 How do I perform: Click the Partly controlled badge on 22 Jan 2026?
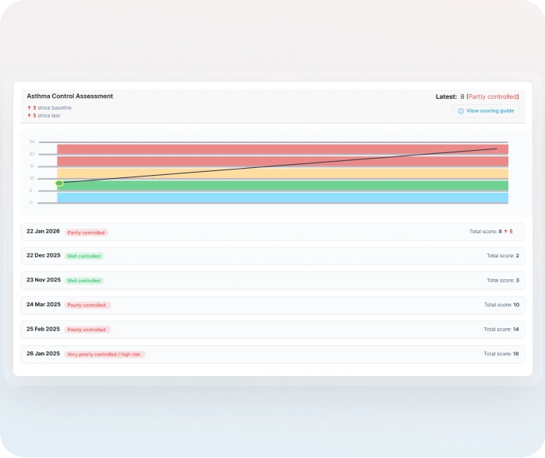86,232
